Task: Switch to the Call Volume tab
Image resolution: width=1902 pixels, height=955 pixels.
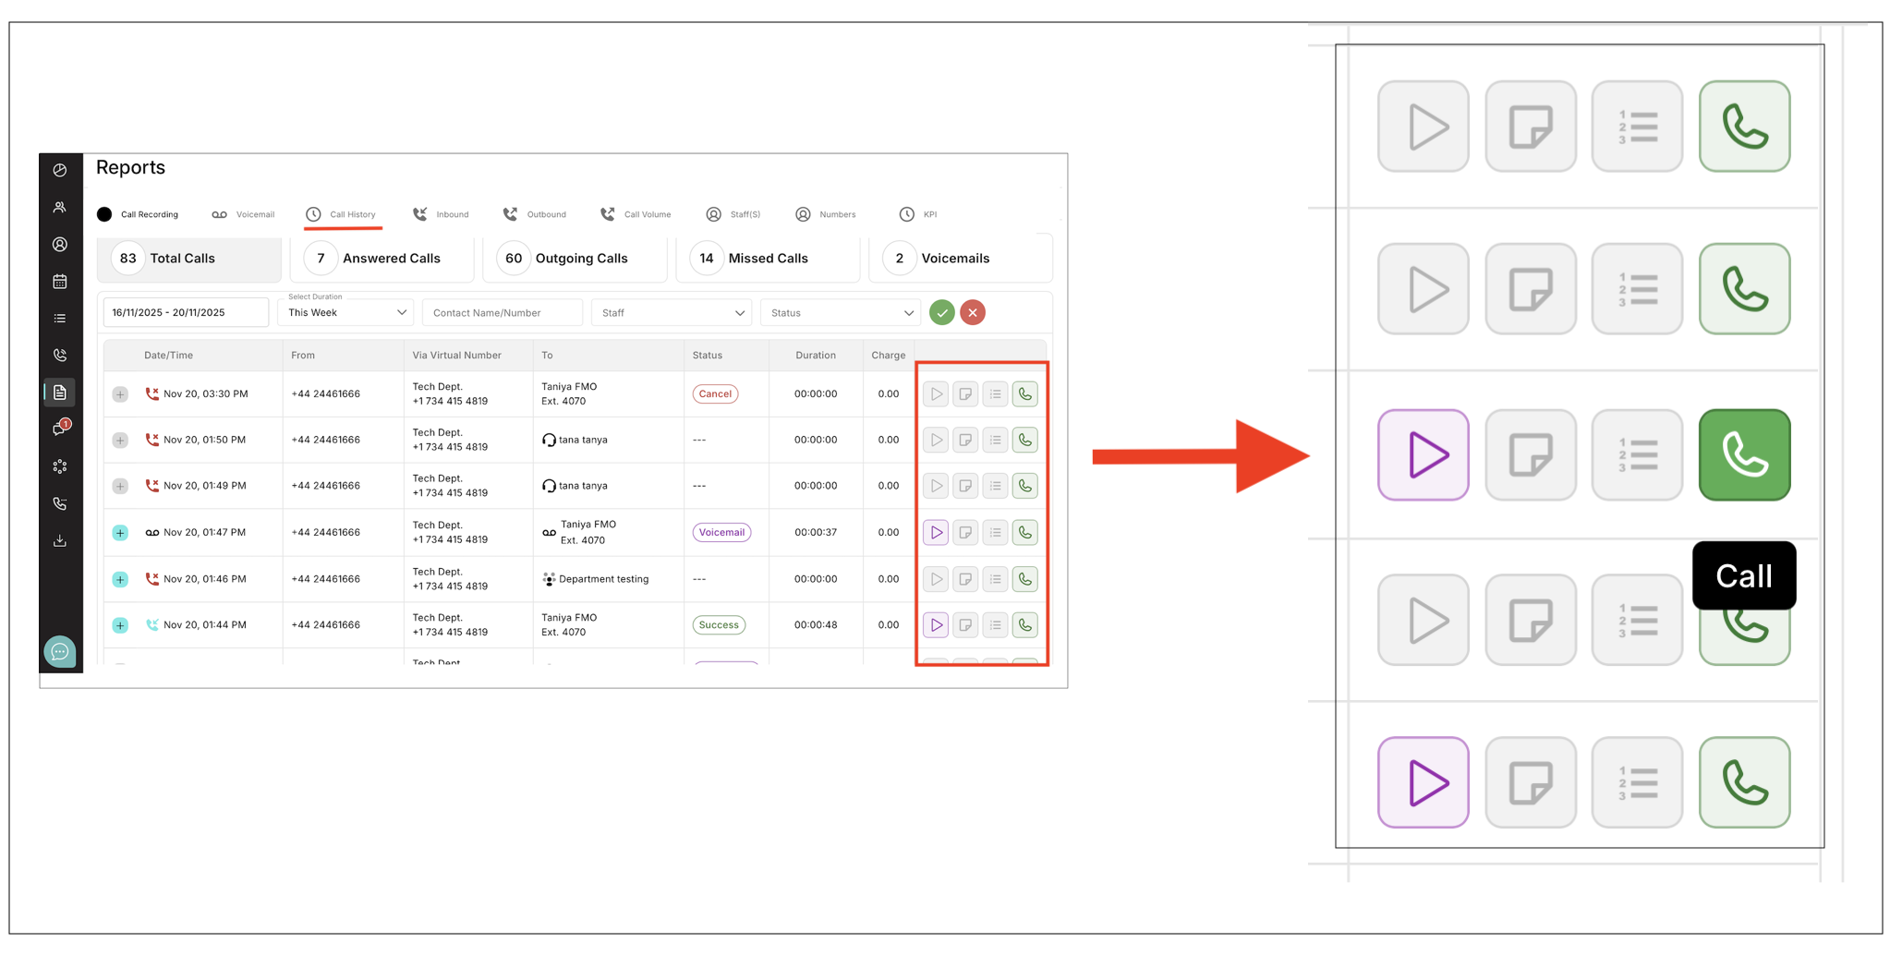Action: point(636,214)
